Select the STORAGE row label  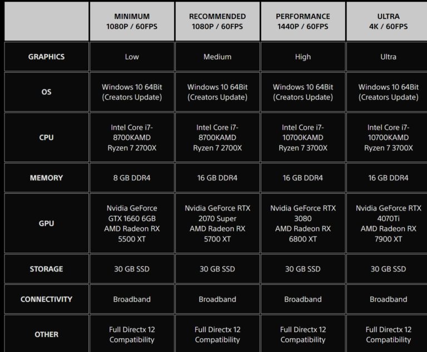tap(46, 269)
